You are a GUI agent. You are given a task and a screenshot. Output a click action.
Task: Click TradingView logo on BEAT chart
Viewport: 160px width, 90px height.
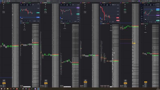pos(102,19)
